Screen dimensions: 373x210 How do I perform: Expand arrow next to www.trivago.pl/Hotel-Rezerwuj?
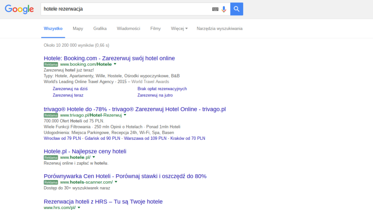pos(125,115)
